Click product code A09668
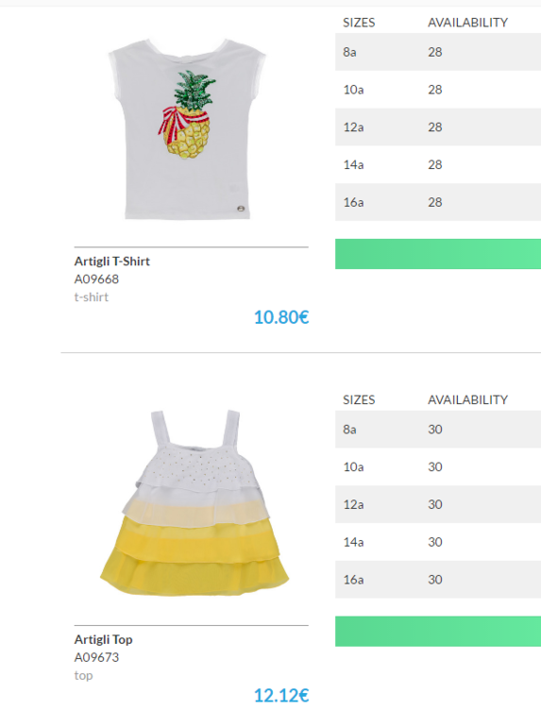Viewport: 541px width, 727px height. (96, 279)
